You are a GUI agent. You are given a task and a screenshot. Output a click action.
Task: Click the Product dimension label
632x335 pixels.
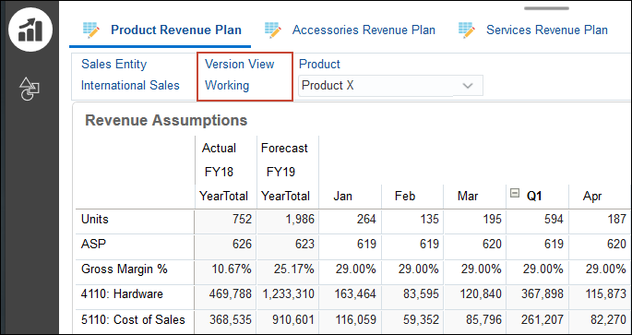point(319,64)
